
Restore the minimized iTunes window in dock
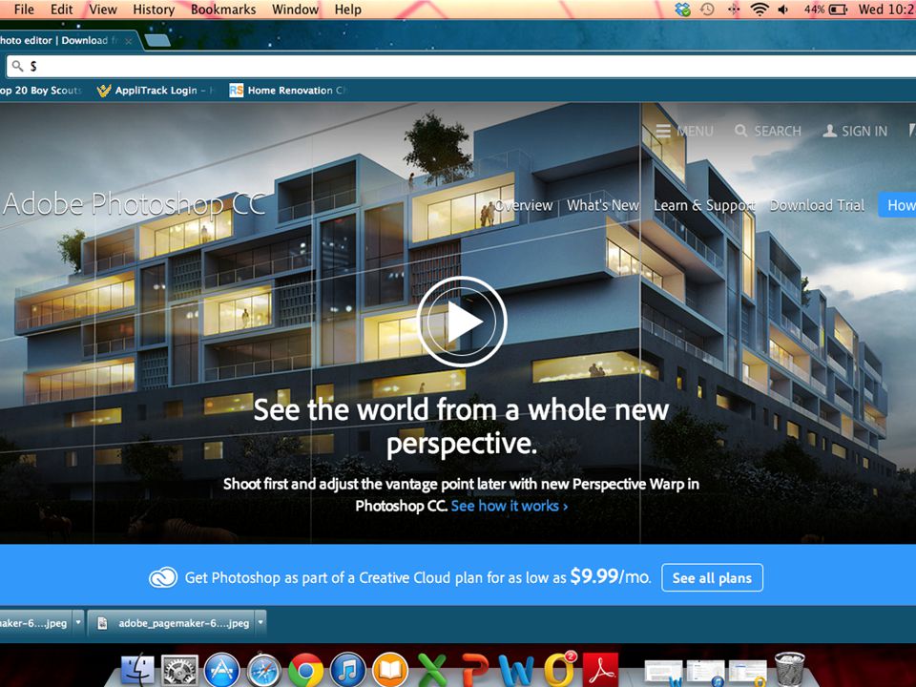coord(706,673)
